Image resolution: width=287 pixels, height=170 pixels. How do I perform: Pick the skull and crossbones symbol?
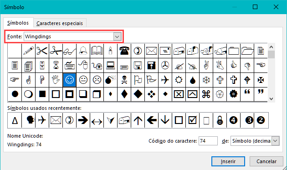tap(124, 80)
